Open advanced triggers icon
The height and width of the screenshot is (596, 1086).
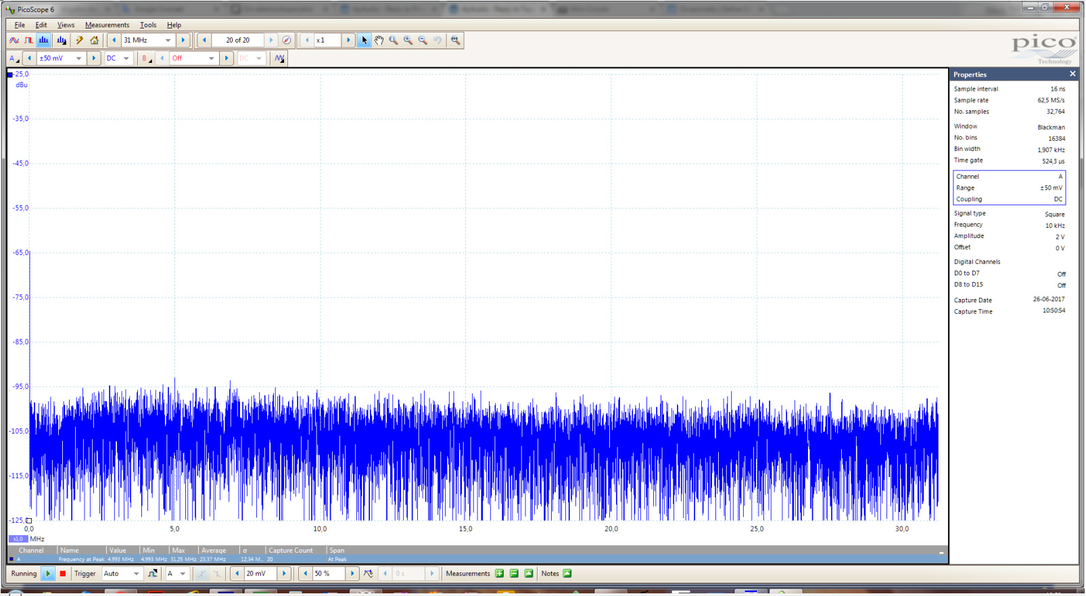[x=153, y=574]
